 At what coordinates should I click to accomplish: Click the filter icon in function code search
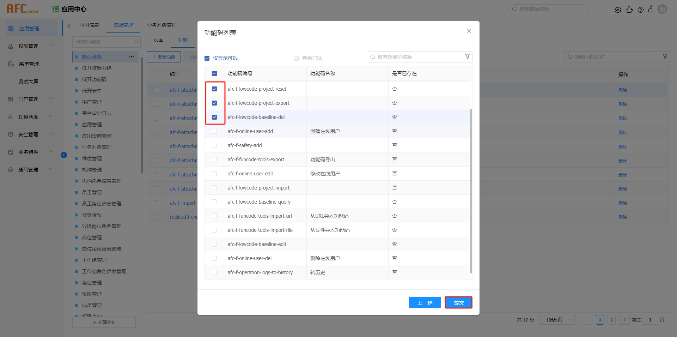(467, 57)
